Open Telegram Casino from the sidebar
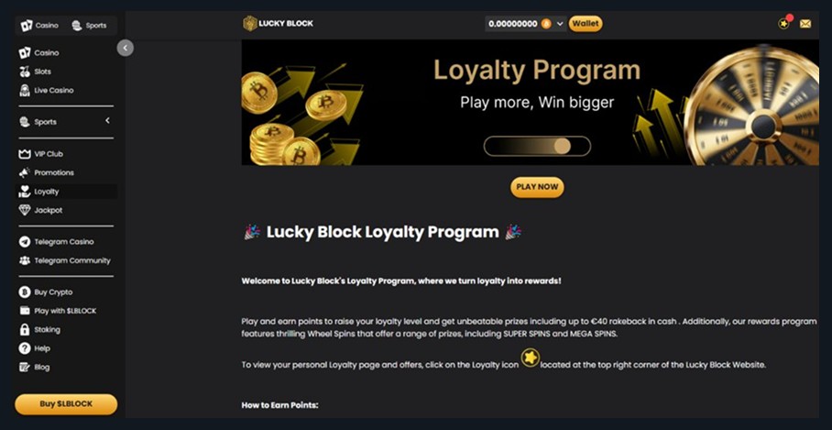The width and height of the screenshot is (832, 430). [x=68, y=241]
